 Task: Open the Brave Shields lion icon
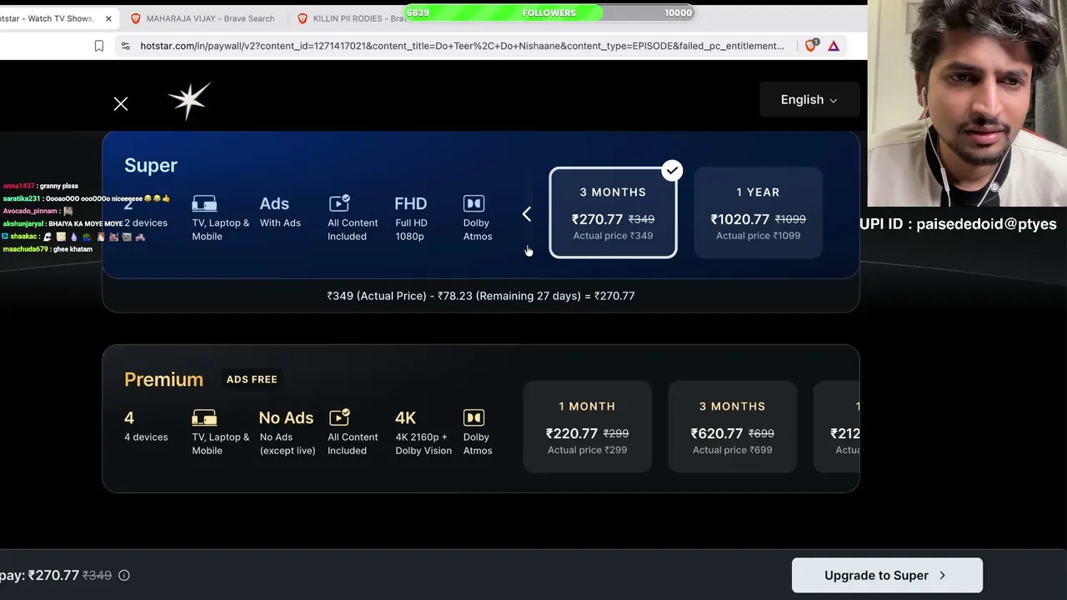click(810, 46)
